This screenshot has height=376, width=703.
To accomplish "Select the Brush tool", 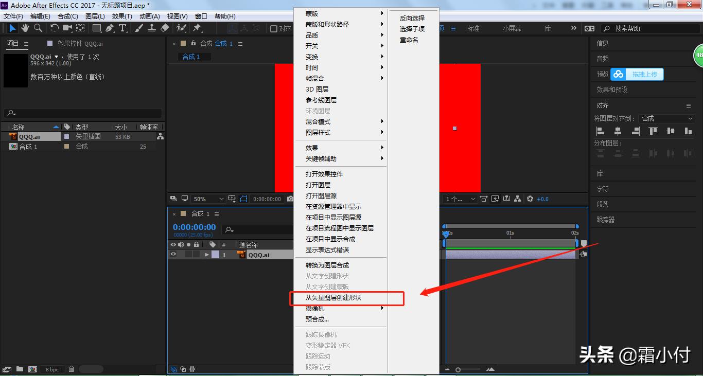I will [x=138, y=28].
